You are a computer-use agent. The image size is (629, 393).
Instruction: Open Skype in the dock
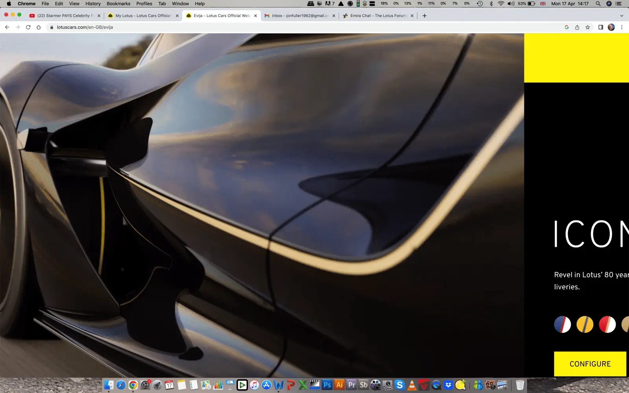(400, 385)
